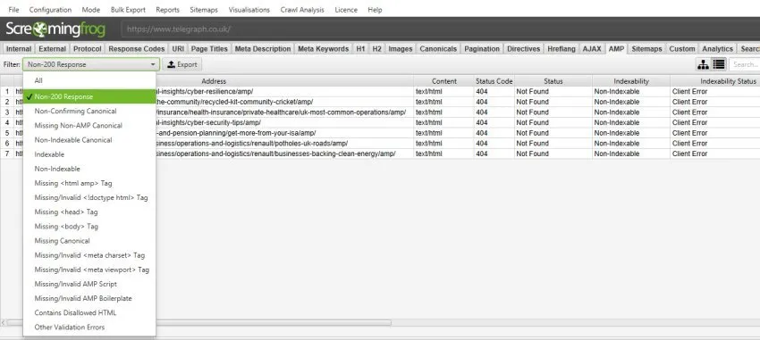The height and width of the screenshot is (340, 760).
Task: Open the Filter dropdown arrow
Action: pos(153,64)
